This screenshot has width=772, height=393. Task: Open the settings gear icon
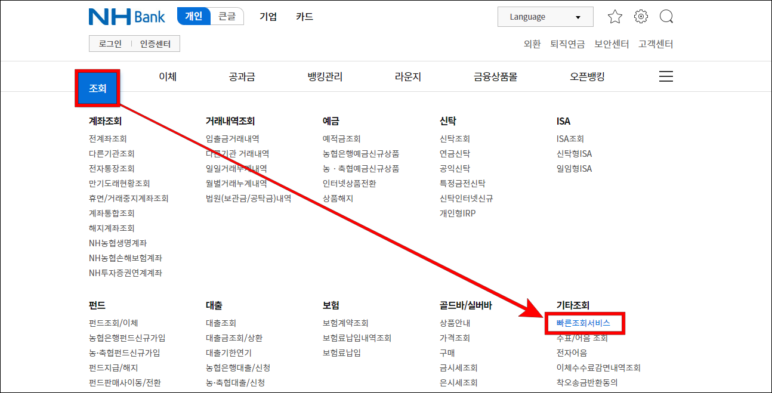641,16
